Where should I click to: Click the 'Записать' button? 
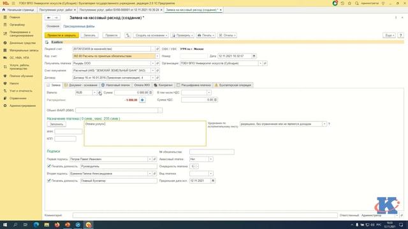click(x=89, y=36)
